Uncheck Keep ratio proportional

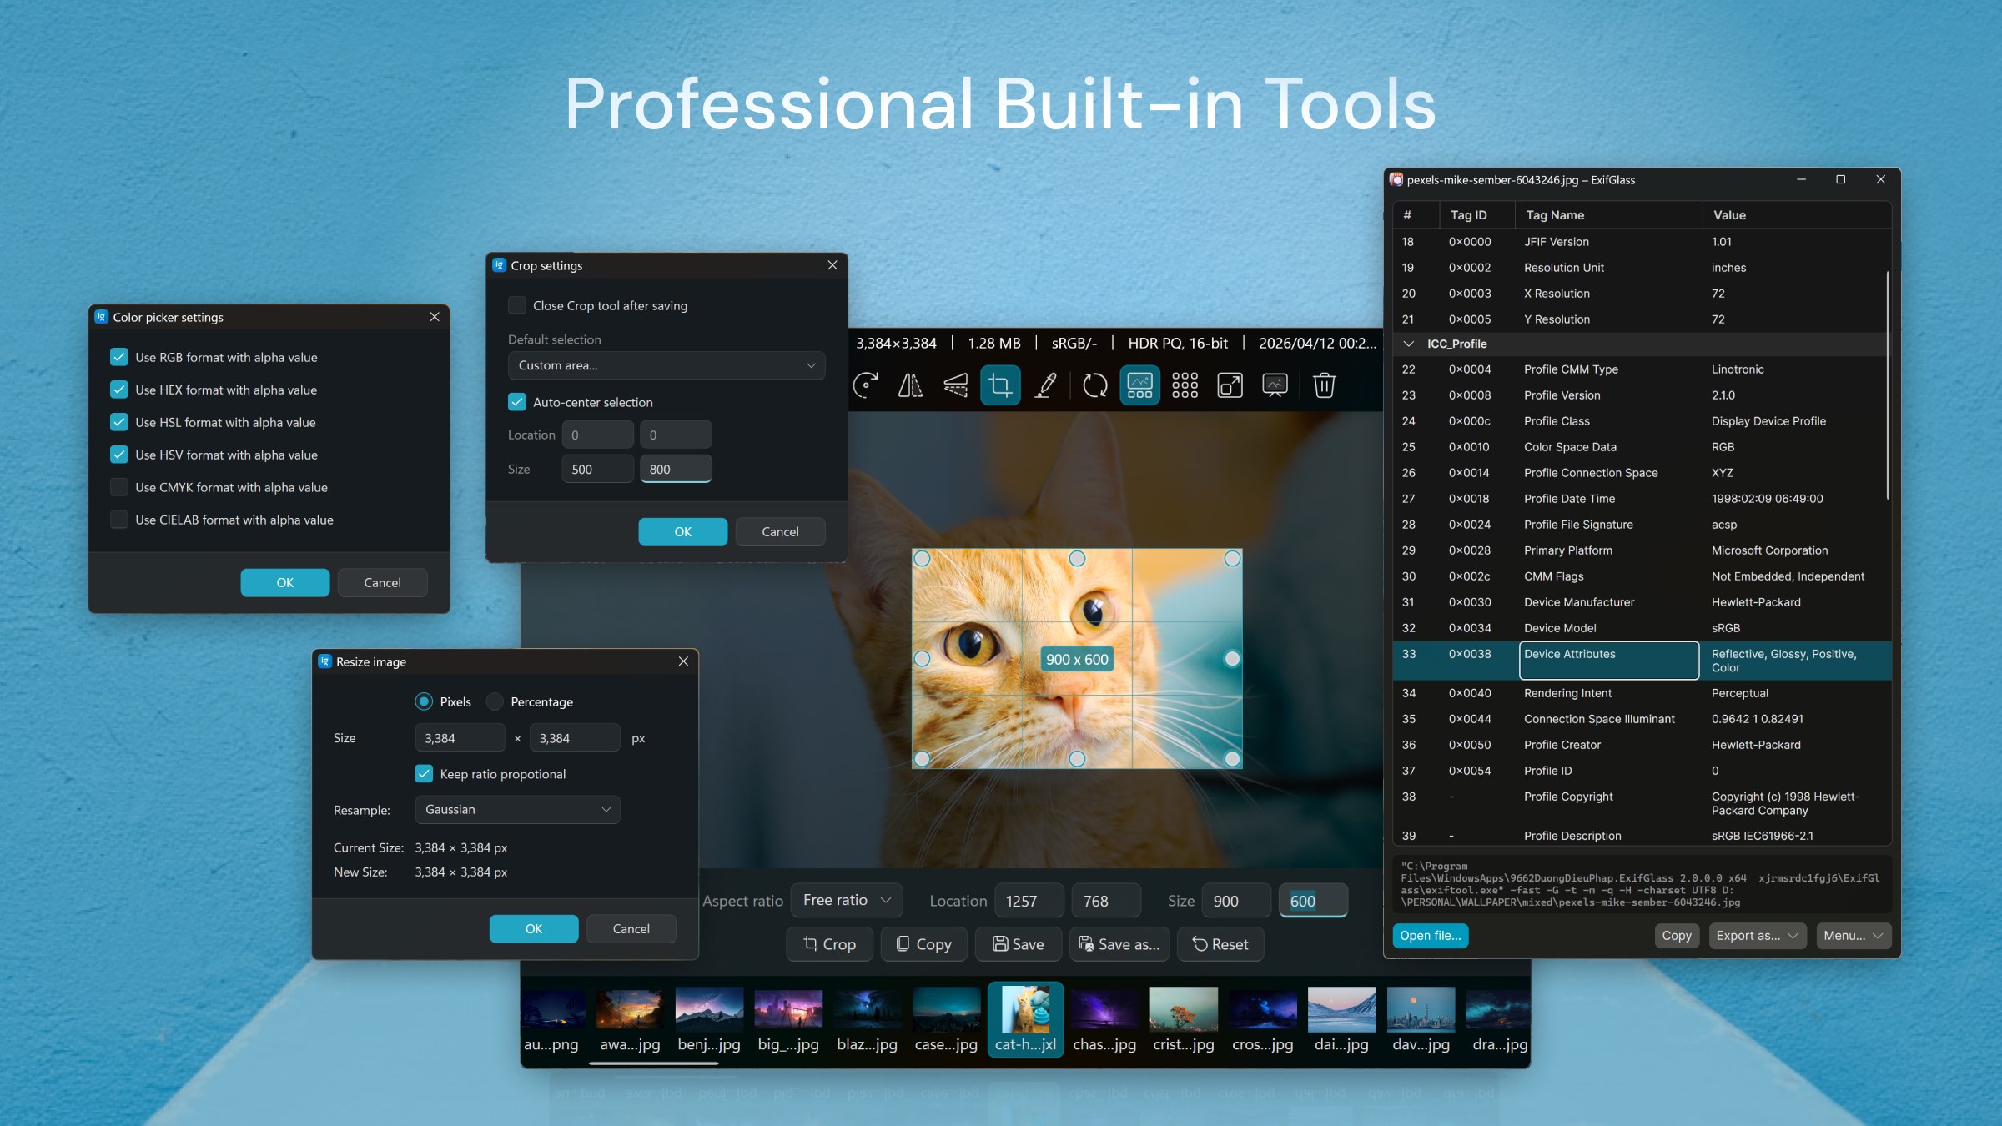[424, 774]
